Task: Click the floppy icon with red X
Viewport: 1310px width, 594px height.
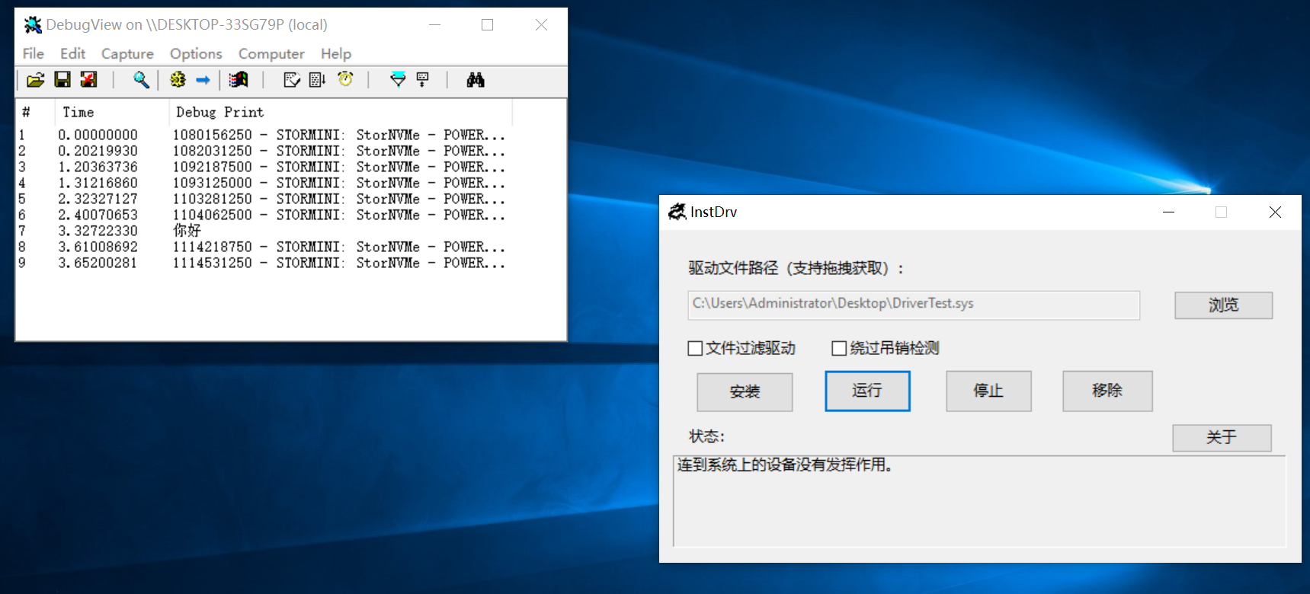Action: point(89,80)
